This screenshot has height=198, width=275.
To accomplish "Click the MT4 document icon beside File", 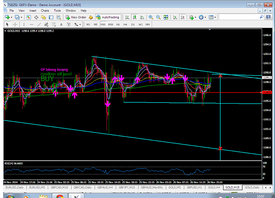I will [5, 11].
